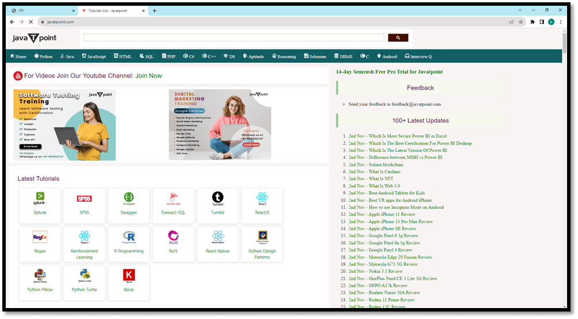
Task: Open the ReactJS tutorial icon
Action: click(262, 199)
